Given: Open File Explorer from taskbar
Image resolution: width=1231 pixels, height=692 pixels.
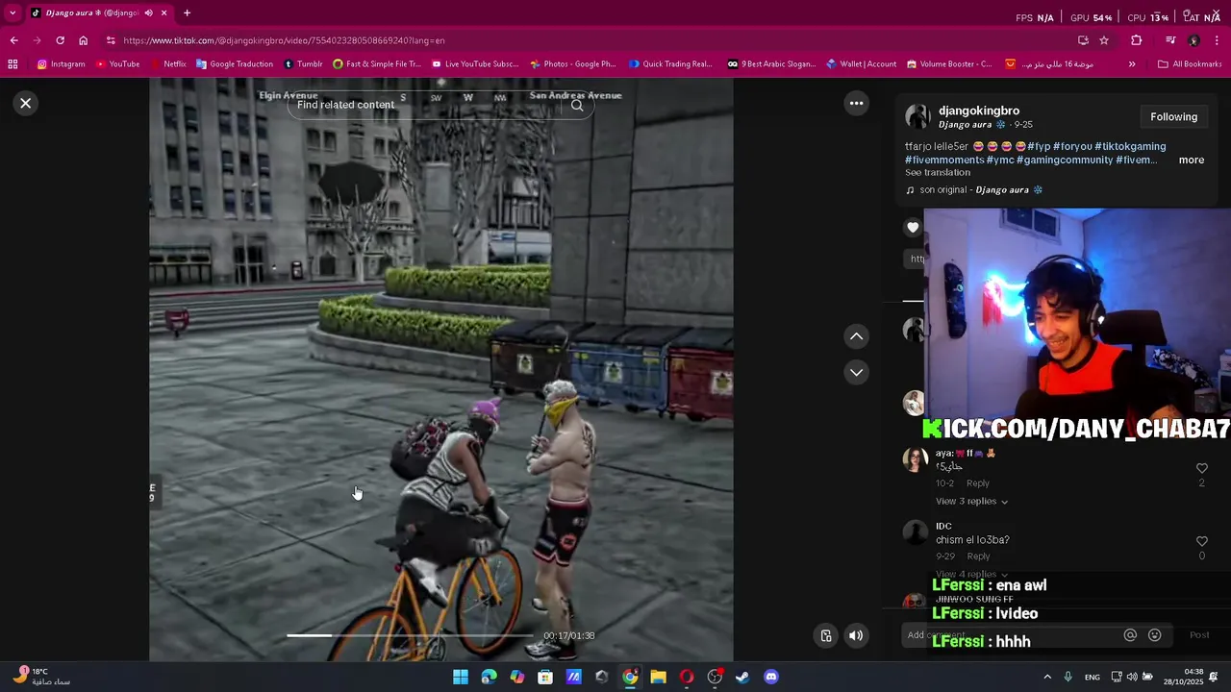Looking at the screenshot, I should point(658,677).
